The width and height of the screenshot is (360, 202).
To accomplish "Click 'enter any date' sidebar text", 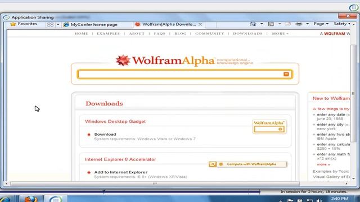I will coord(331,114).
